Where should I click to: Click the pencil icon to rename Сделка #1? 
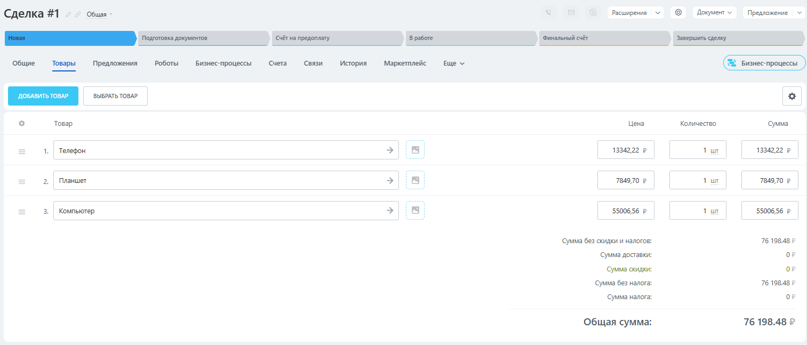68,14
